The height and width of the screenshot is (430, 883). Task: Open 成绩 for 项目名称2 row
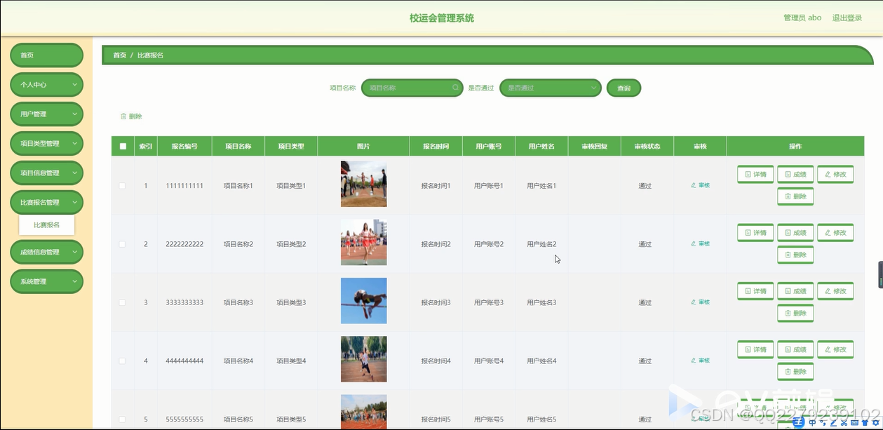click(795, 232)
